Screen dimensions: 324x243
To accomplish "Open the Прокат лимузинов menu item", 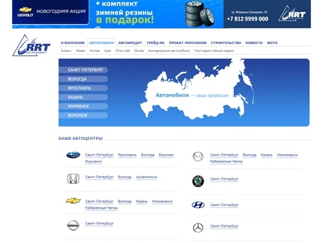I will point(187,43).
